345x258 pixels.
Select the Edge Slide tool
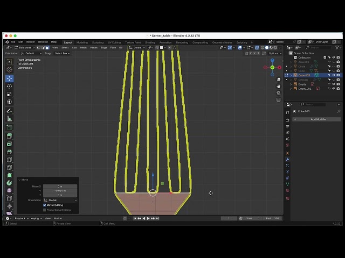tap(9, 198)
